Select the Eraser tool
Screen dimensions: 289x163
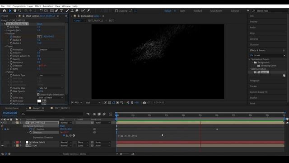(77, 11)
